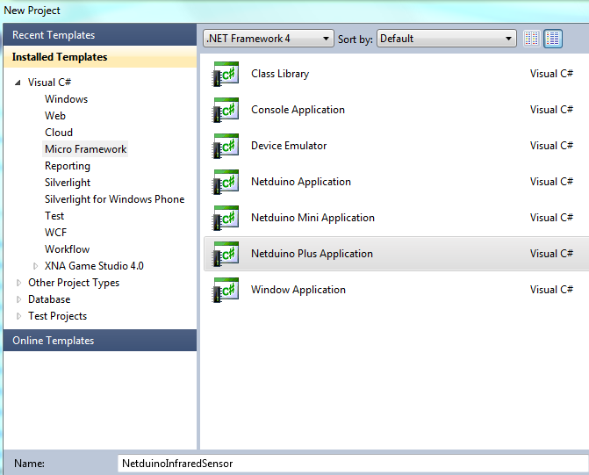Choose the Device Emulator template name
Image resolution: width=589 pixels, height=475 pixels.
(289, 146)
